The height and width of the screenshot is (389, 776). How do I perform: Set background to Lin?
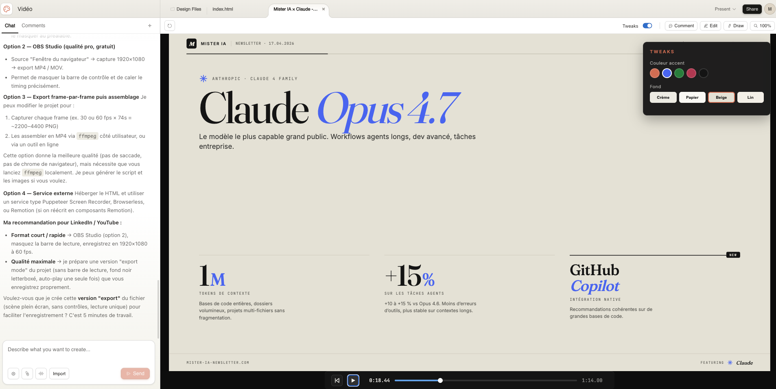(750, 98)
